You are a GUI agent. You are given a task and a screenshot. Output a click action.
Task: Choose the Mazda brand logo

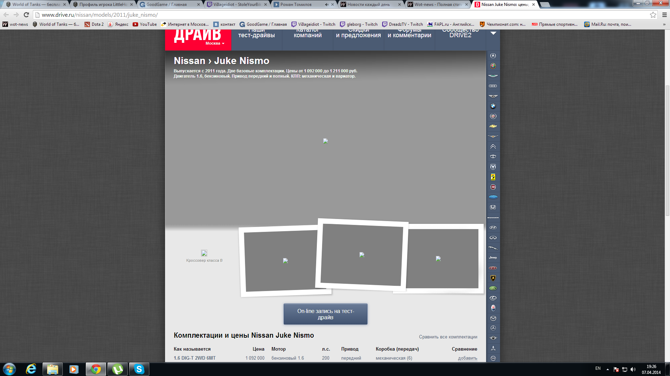point(493,318)
